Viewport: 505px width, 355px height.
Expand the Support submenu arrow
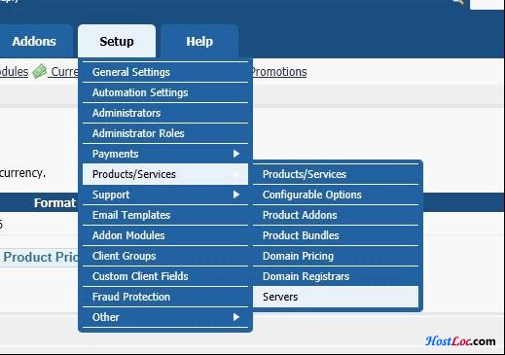[236, 195]
